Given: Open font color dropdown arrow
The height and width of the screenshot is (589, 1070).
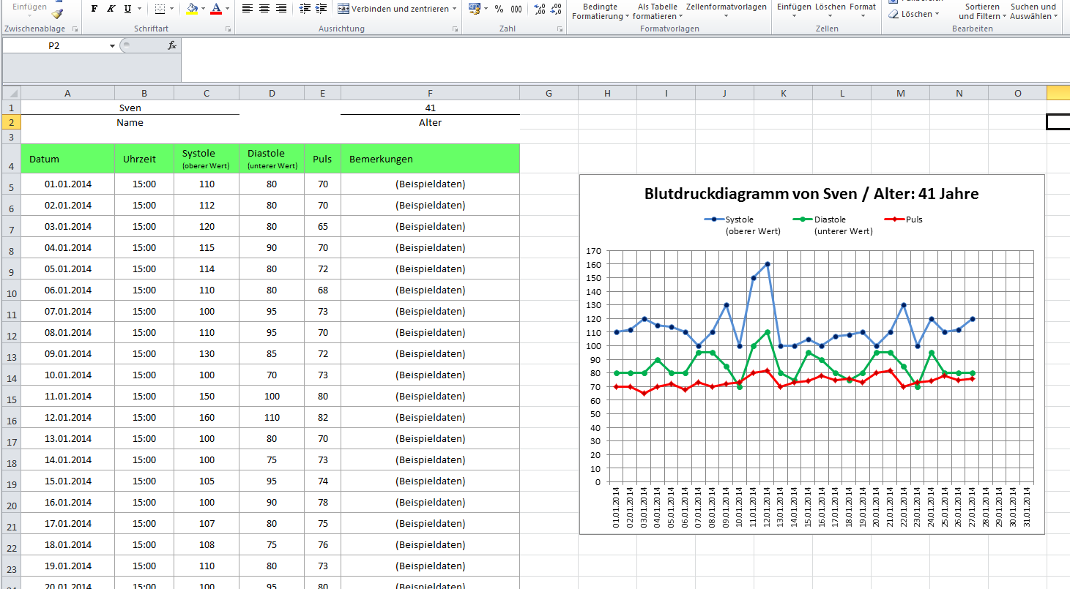Looking at the screenshot, I should tap(227, 9).
